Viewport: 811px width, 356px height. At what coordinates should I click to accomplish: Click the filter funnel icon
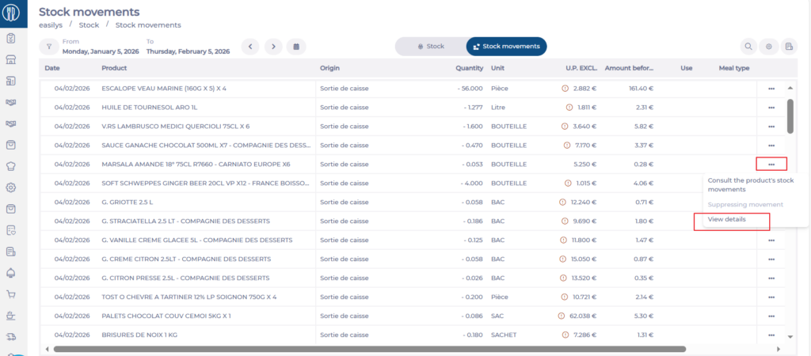pos(49,47)
